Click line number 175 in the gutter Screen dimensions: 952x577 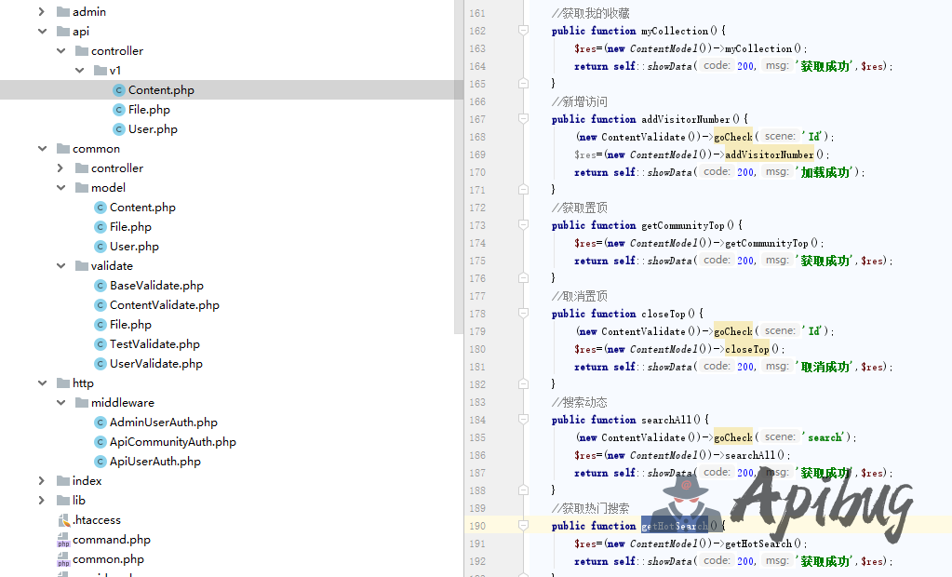[x=476, y=261]
